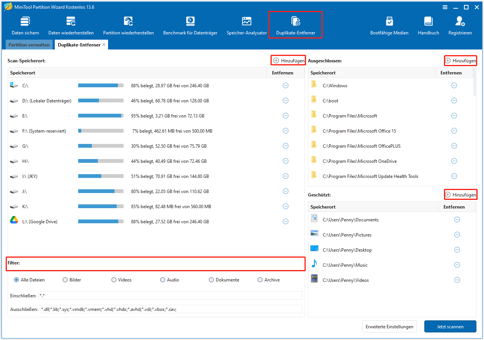Select the L:\ (Google Drive) row
484x340 pixels.
coord(156,221)
